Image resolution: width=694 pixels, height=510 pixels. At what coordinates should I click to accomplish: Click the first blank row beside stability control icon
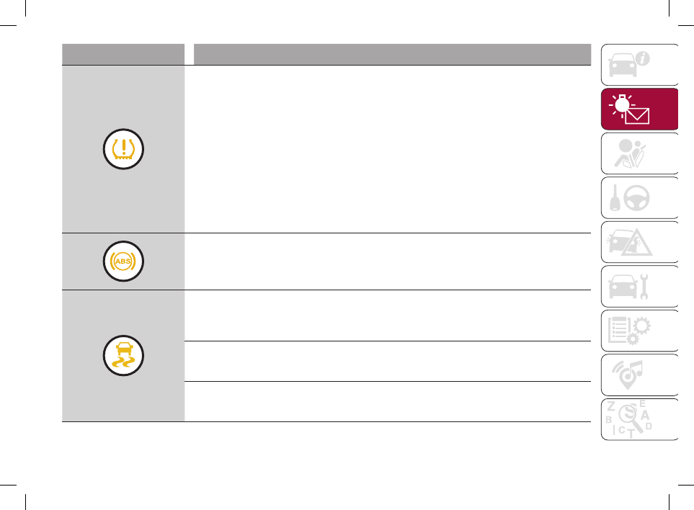tap(388, 316)
